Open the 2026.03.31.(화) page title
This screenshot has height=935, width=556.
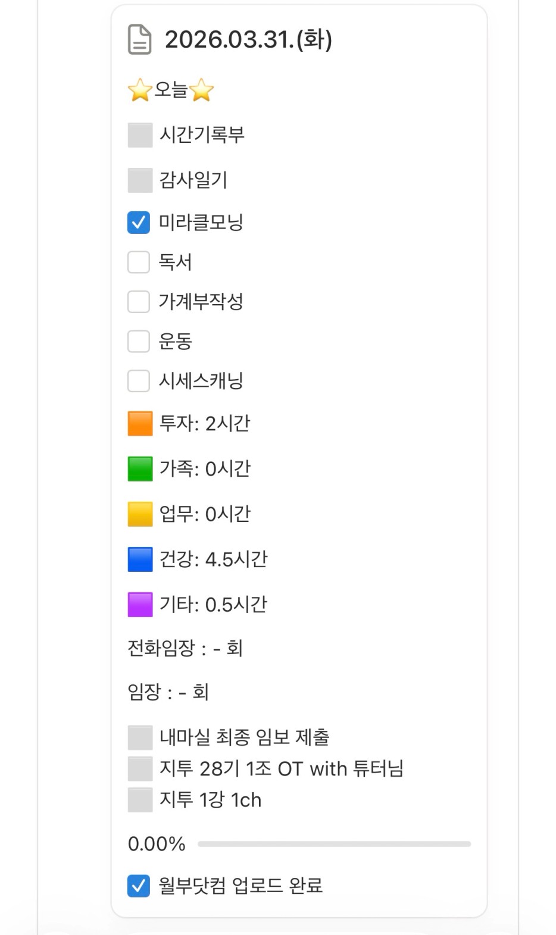pos(248,40)
